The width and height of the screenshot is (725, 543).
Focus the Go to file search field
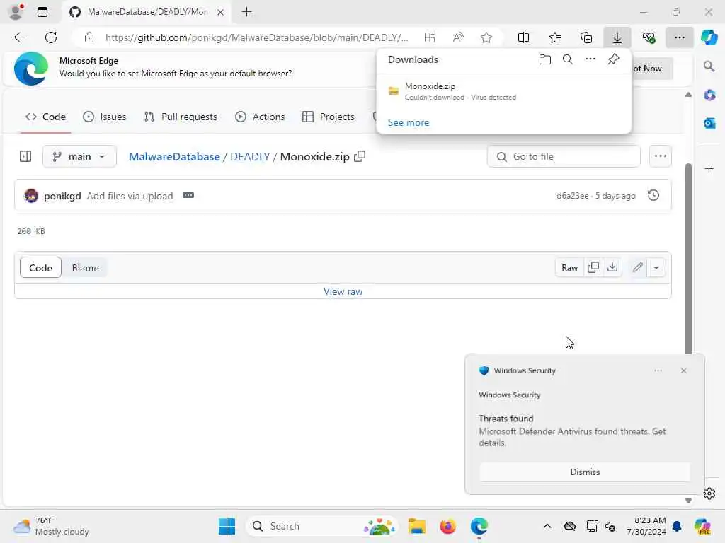click(x=564, y=156)
